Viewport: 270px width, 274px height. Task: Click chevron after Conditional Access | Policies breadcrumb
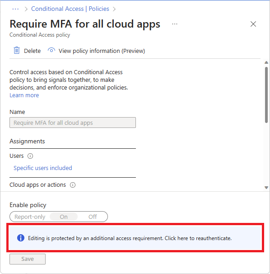tap(114, 9)
